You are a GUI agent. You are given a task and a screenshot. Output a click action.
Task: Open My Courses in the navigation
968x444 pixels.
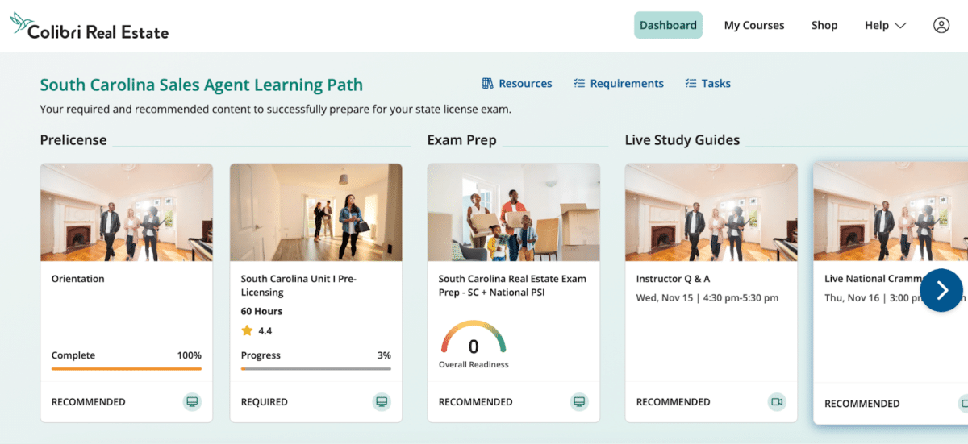(754, 25)
